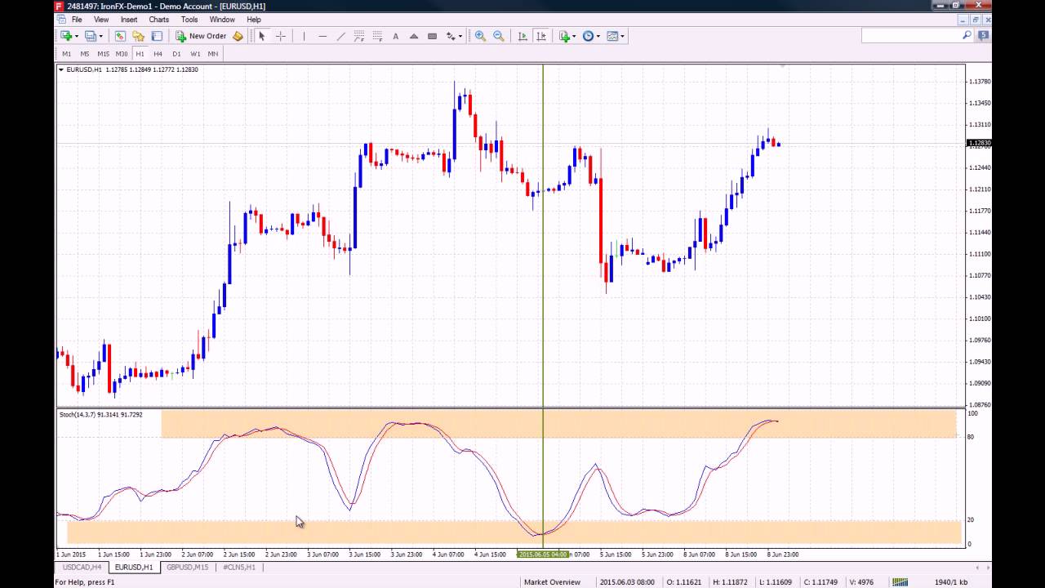The image size is (1045, 588).
Task: Expand the new chart dropdown arrow
Action: point(77,36)
